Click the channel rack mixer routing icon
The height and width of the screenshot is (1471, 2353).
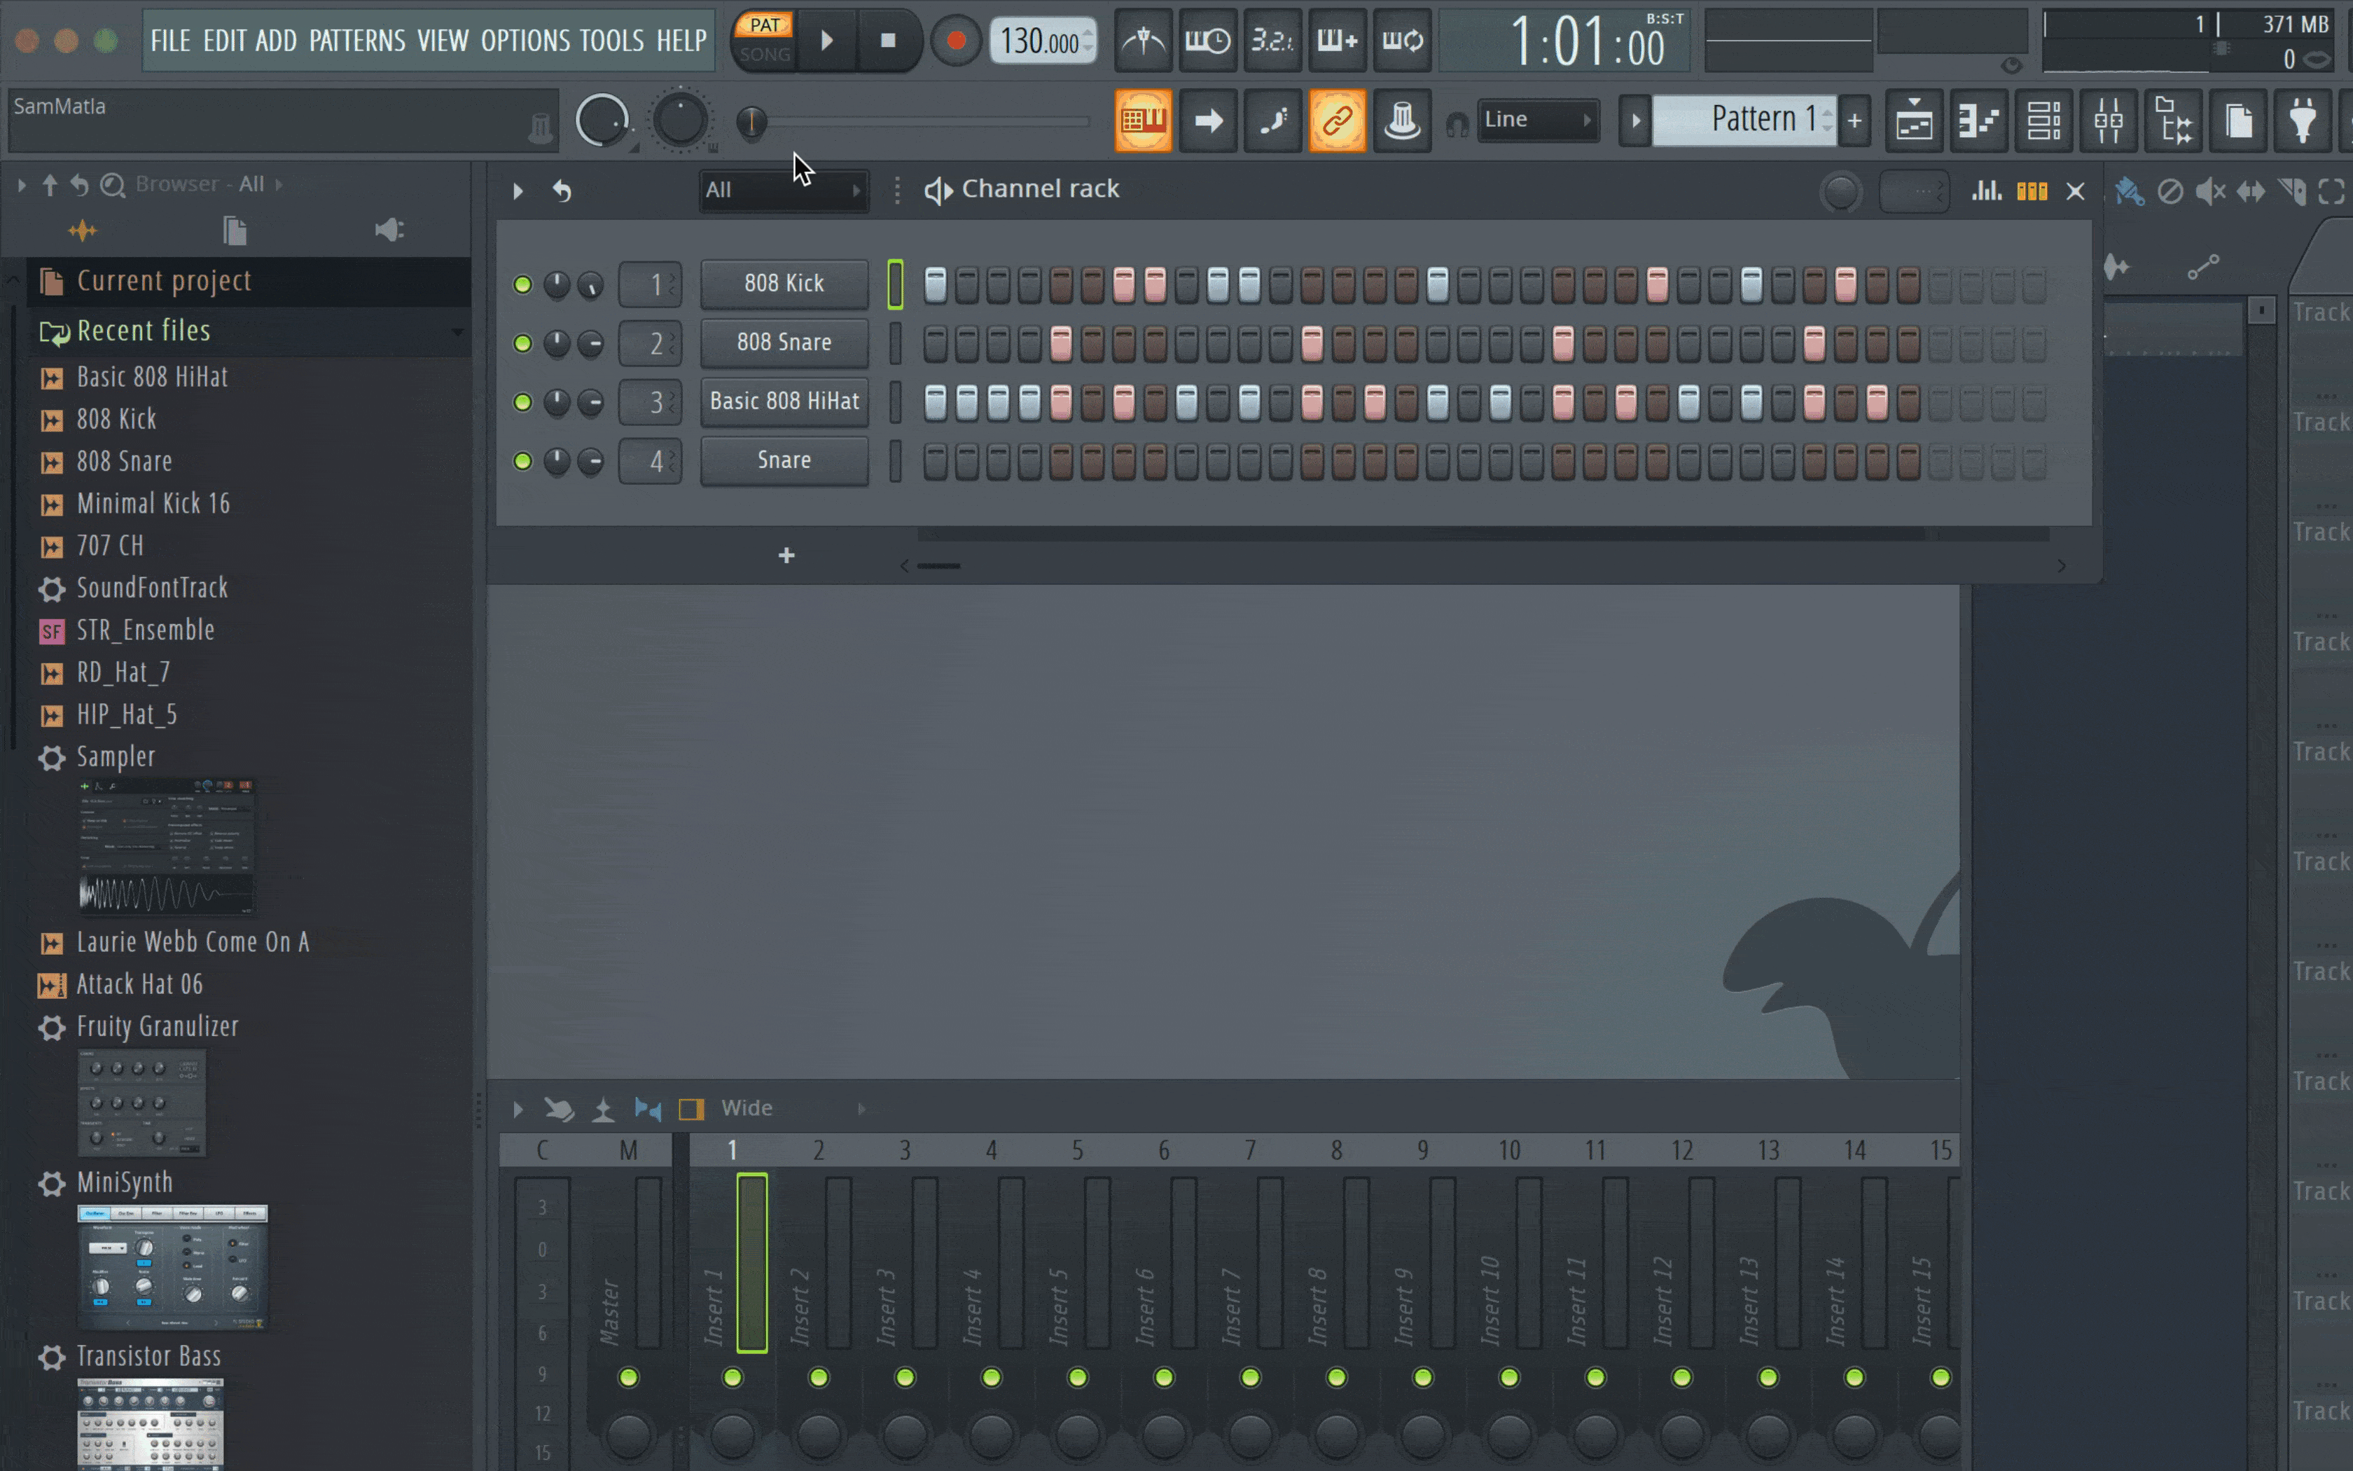pos(2029,191)
